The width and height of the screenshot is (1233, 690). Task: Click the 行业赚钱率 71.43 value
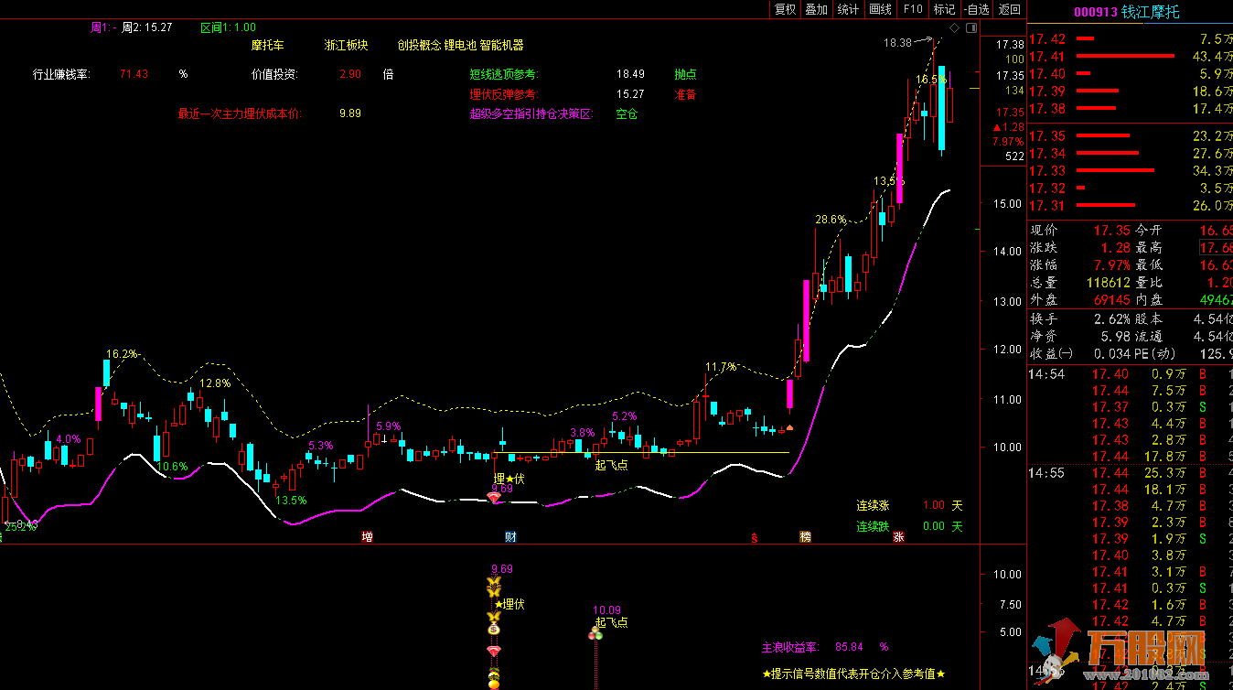pyautogui.click(x=134, y=74)
